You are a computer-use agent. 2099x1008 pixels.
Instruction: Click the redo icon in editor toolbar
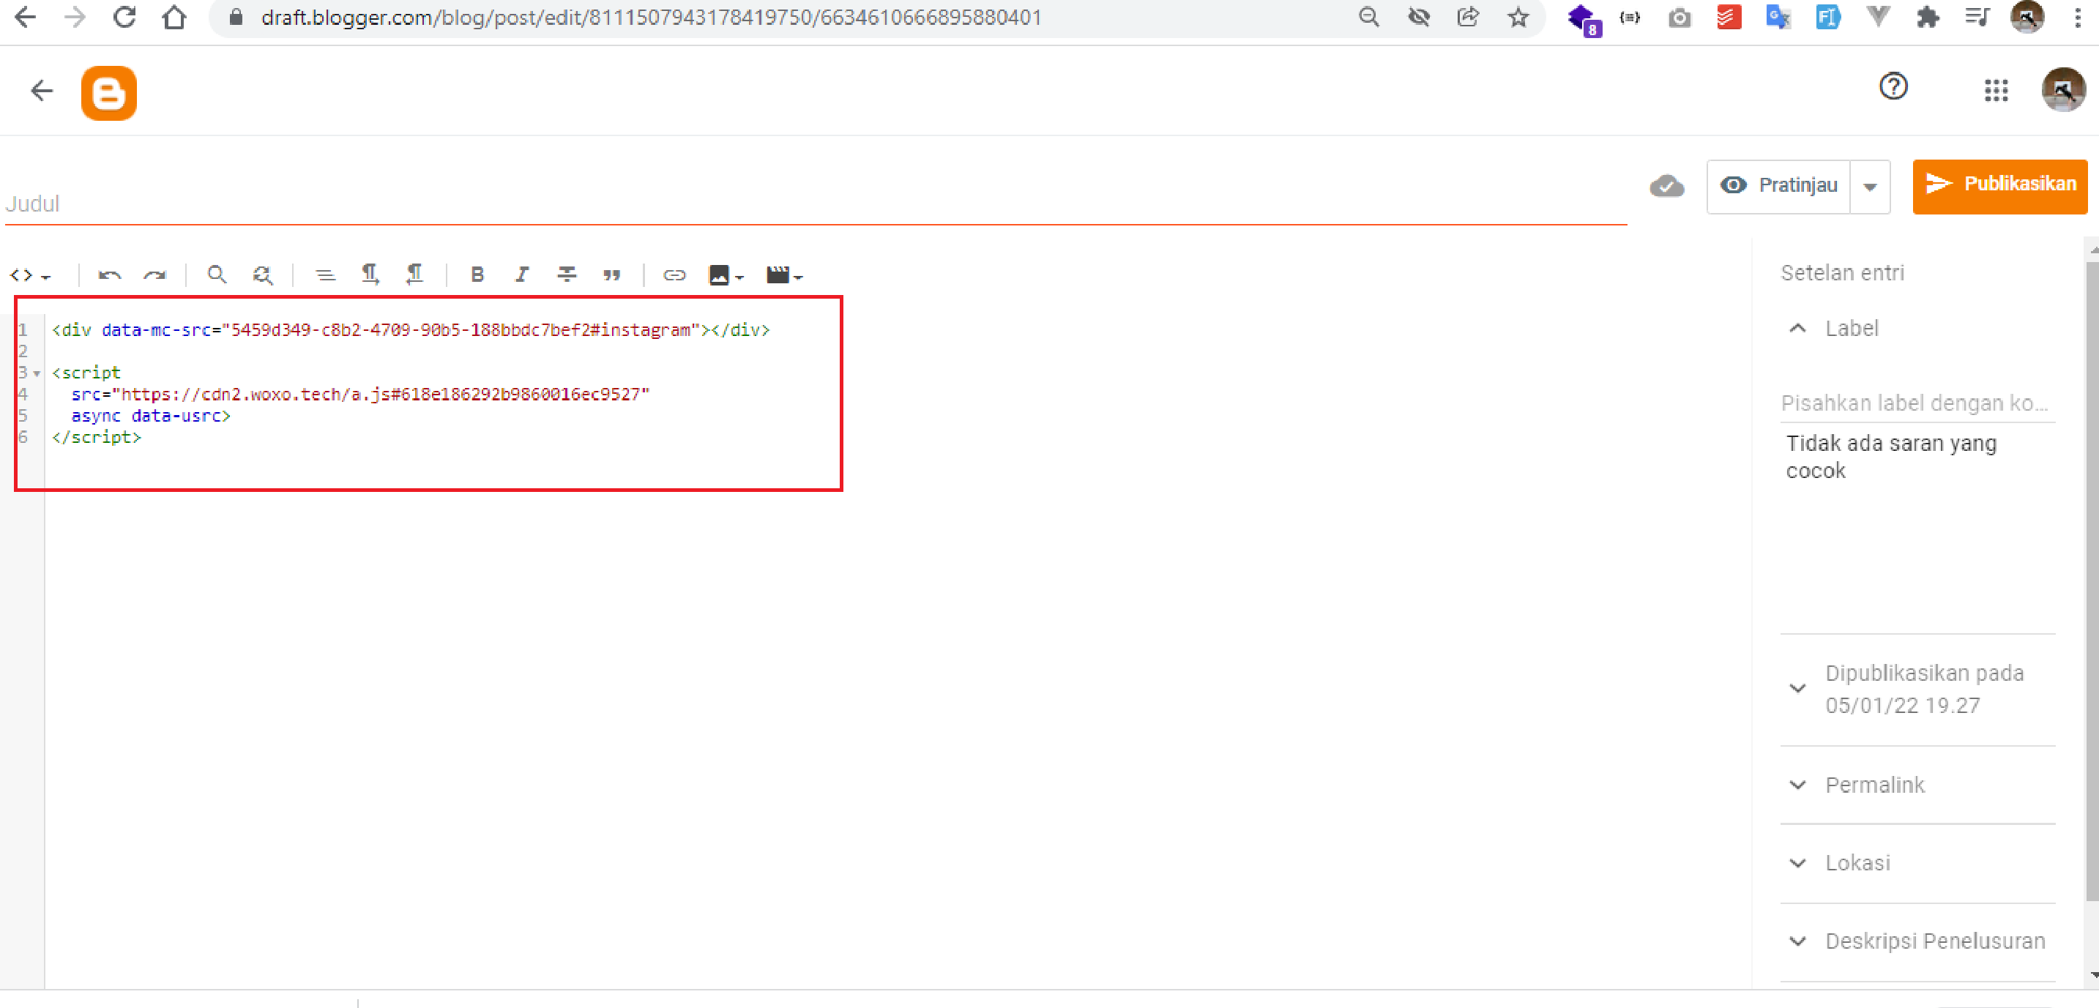coord(154,275)
